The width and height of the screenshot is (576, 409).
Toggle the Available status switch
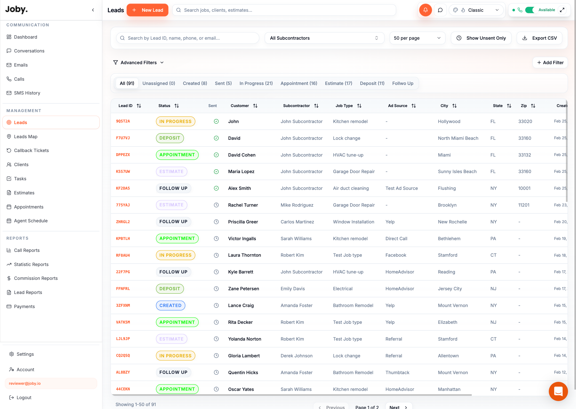point(530,10)
